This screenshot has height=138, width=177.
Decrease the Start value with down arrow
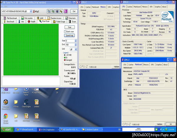[76, 41]
